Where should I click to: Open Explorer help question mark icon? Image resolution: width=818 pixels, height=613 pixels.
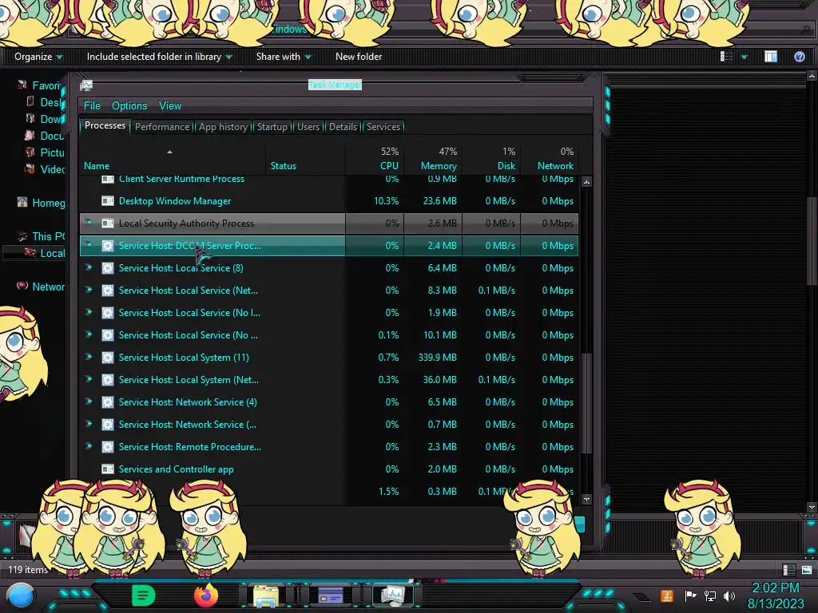[x=799, y=57]
